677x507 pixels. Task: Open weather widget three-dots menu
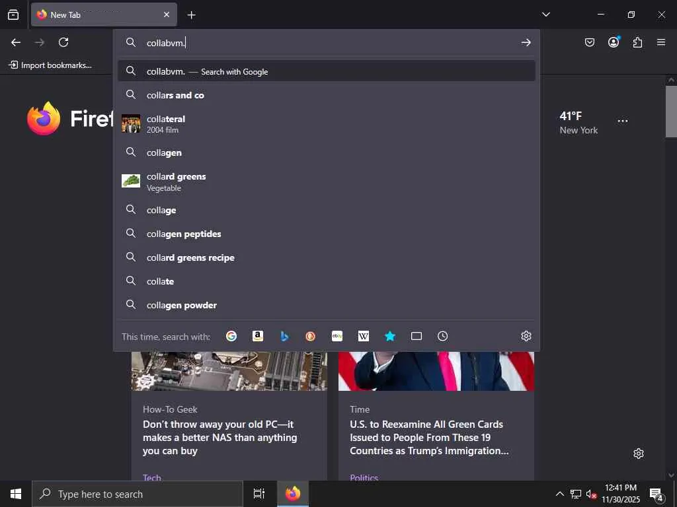coord(623,121)
